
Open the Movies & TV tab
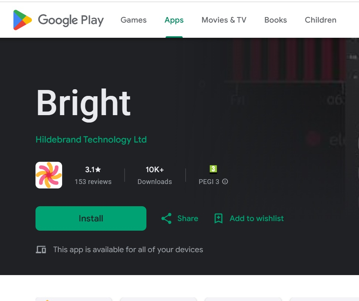(224, 20)
